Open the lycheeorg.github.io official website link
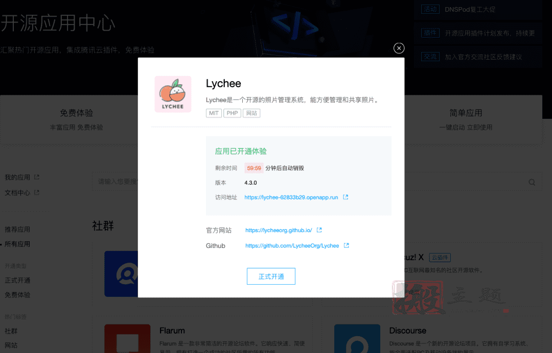The height and width of the screenshot is (353, 552). [x=279, y=230]
